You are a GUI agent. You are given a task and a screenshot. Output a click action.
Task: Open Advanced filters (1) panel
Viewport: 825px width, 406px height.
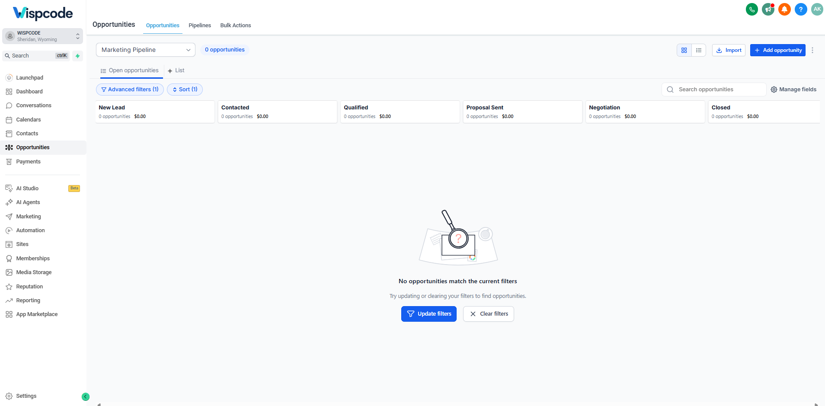point(130,90)
